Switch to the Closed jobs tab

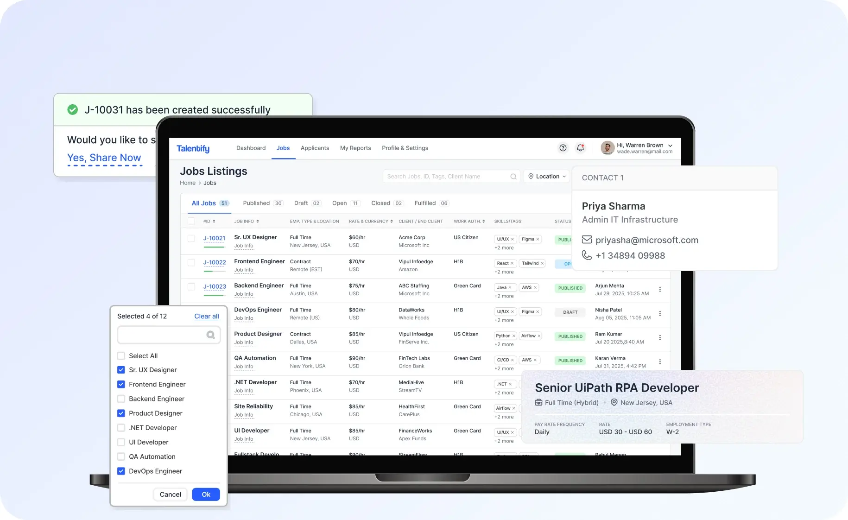click(x=387, y=203)
